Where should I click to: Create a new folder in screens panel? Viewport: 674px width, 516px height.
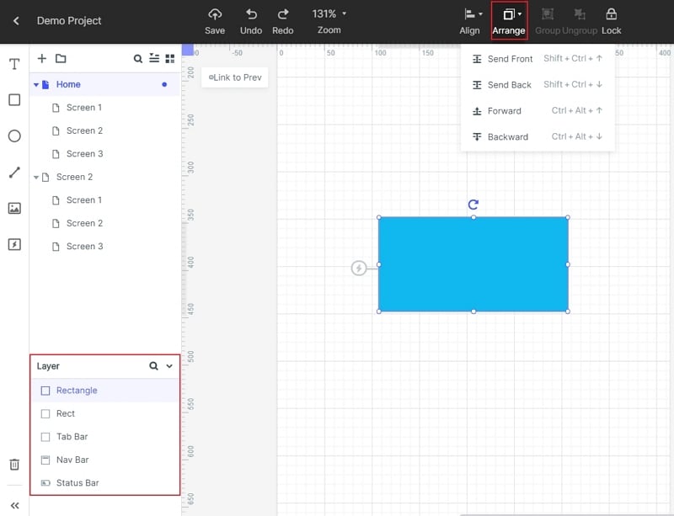coord(61,58)
